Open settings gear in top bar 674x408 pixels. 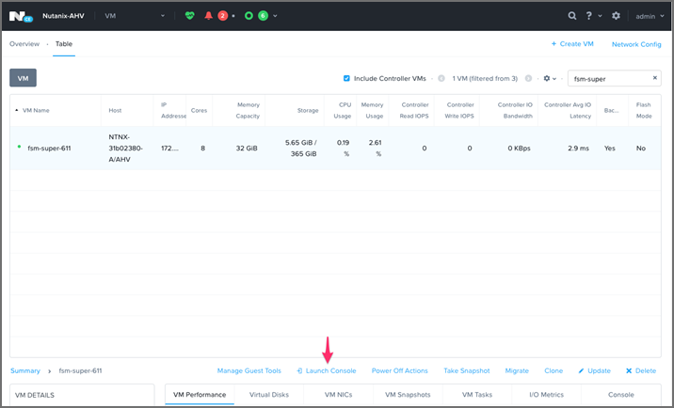[x=616, y=16]
